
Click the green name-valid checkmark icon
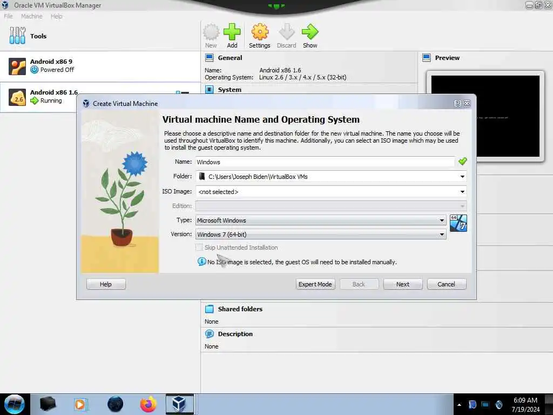click(x=462, y=161)
